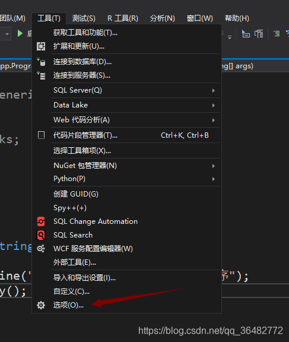Screen dimensions: 289x342
Task: Select 获取工具和功能(T)... menu item
Action: tap(126, 33)
